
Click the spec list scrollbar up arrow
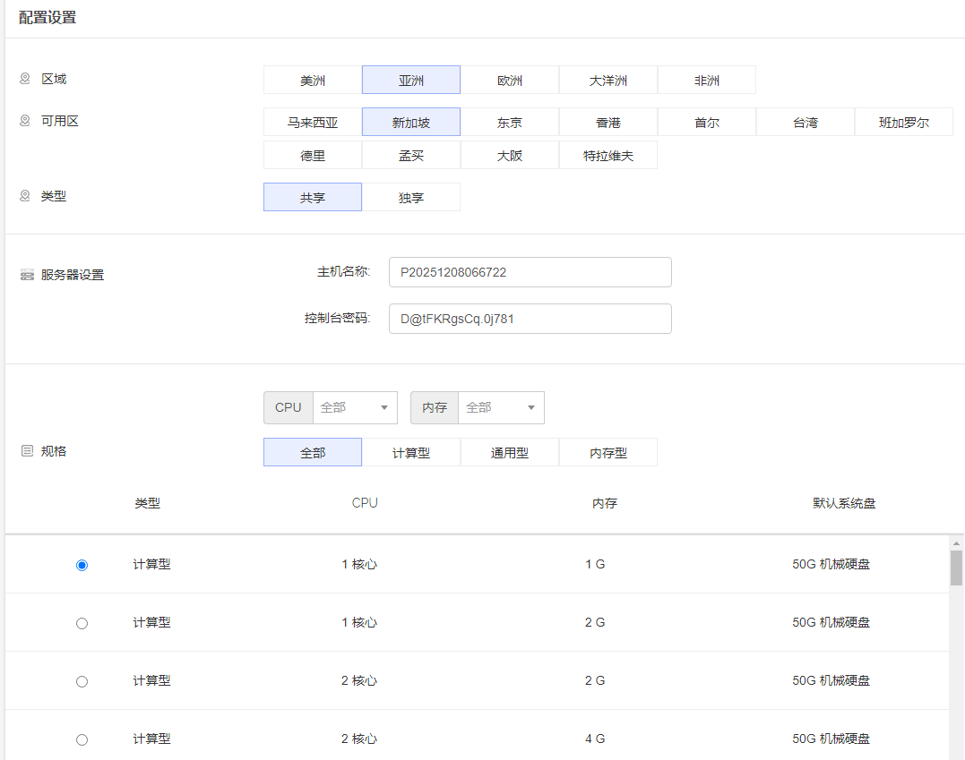point(957,543)
